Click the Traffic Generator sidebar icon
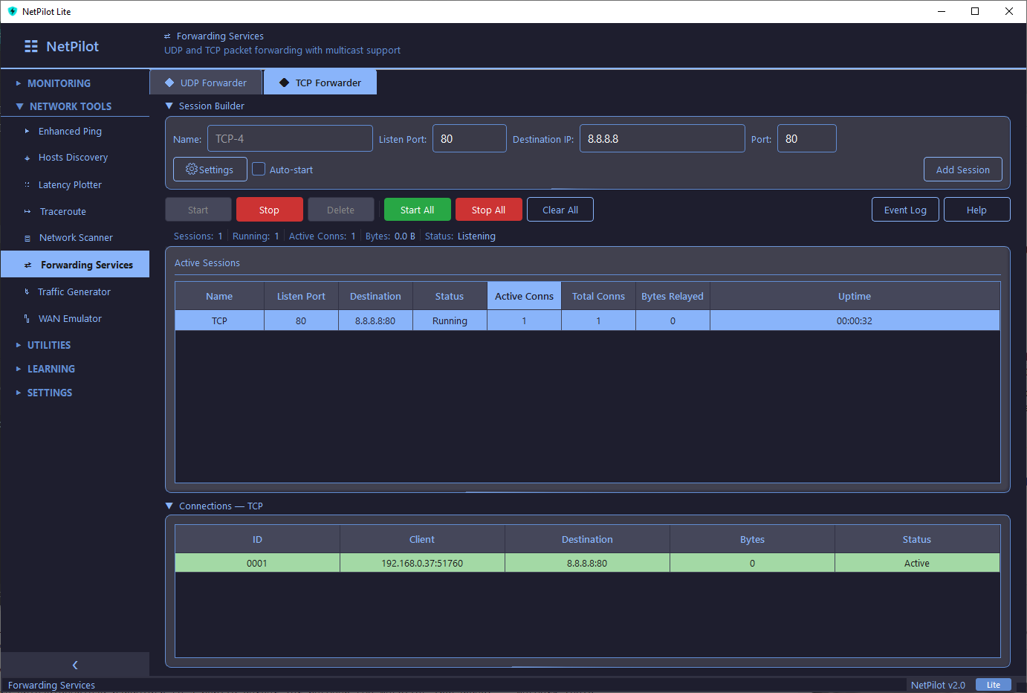Screen dimensions: 1027x693 coord(27,292)
